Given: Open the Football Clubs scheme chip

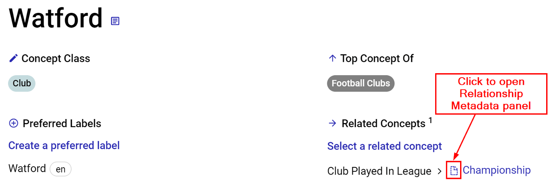Looking at the screenshot, I should click(x=360, y=84).
